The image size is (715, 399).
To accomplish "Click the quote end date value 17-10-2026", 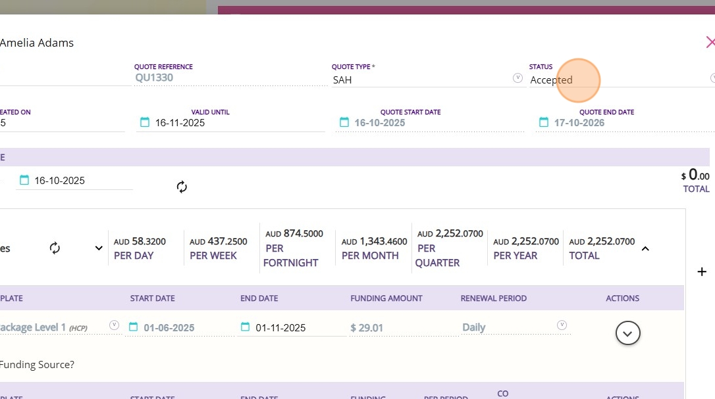I will point(579,122).
